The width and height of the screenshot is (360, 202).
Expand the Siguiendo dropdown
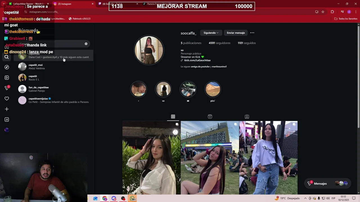211,33
